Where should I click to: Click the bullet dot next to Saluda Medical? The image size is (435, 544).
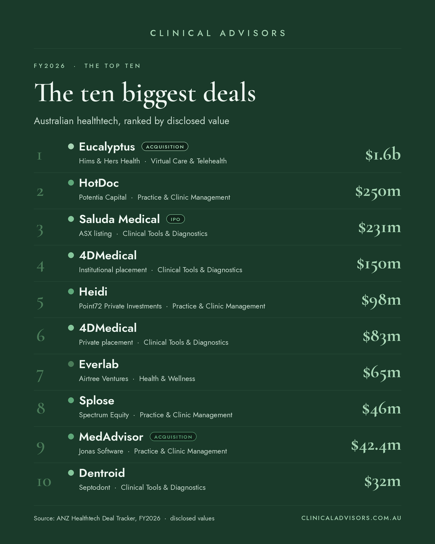point(71,219)
